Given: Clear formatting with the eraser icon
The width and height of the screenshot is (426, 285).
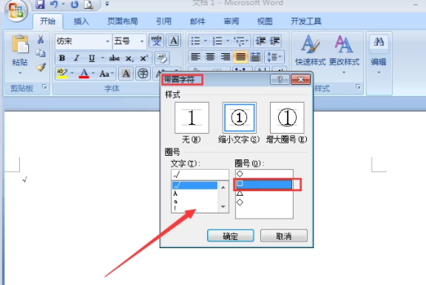Looking at the screenshot, I should 162,58.
